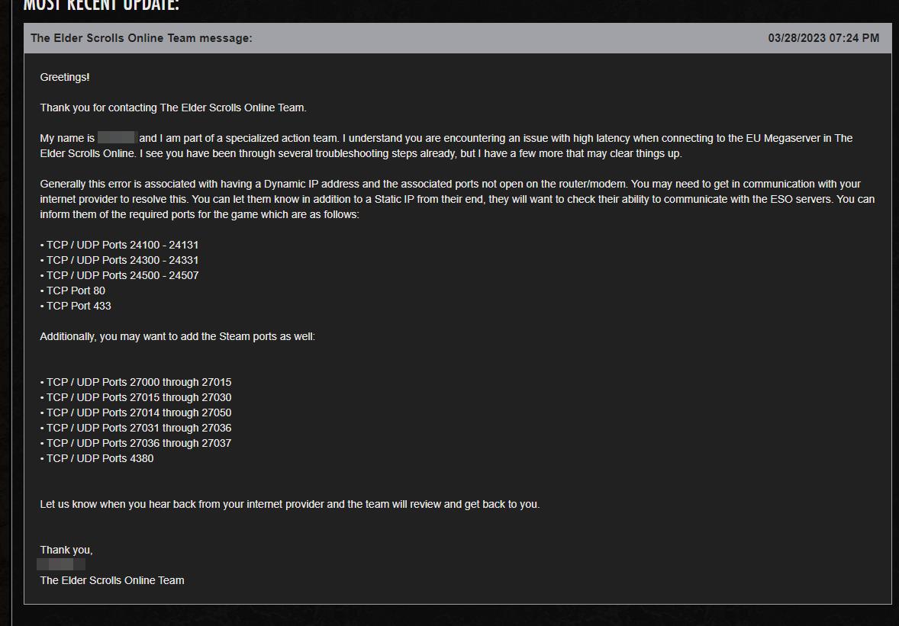Click the 'The Elder Scrolls Online Team' signature line
Image resolution: width=899 pixels, height=626 pixels.
pyautogui.click(x=112, y=581)
